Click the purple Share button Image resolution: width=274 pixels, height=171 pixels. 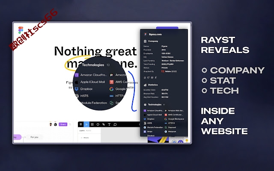(x=63, y=124)
